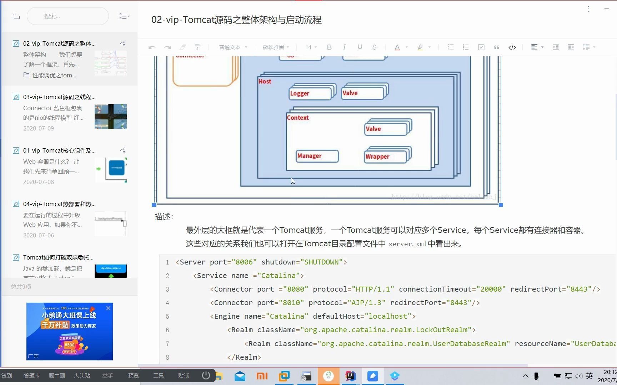The height and width of the screenshot is (385, 617).
Task: Apply strikethrough formatting
Action: 375,47
